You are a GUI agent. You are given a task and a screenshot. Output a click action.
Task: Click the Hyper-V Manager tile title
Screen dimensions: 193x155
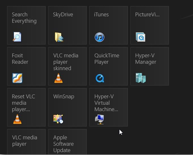(x=146, y=59)
